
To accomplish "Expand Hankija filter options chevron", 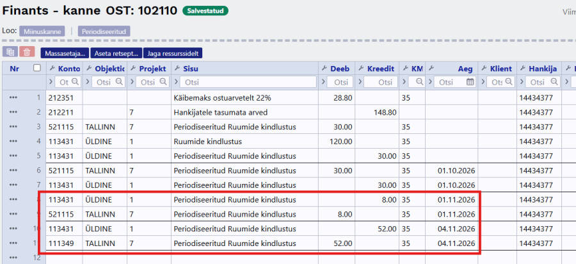I will click(522, 82).
